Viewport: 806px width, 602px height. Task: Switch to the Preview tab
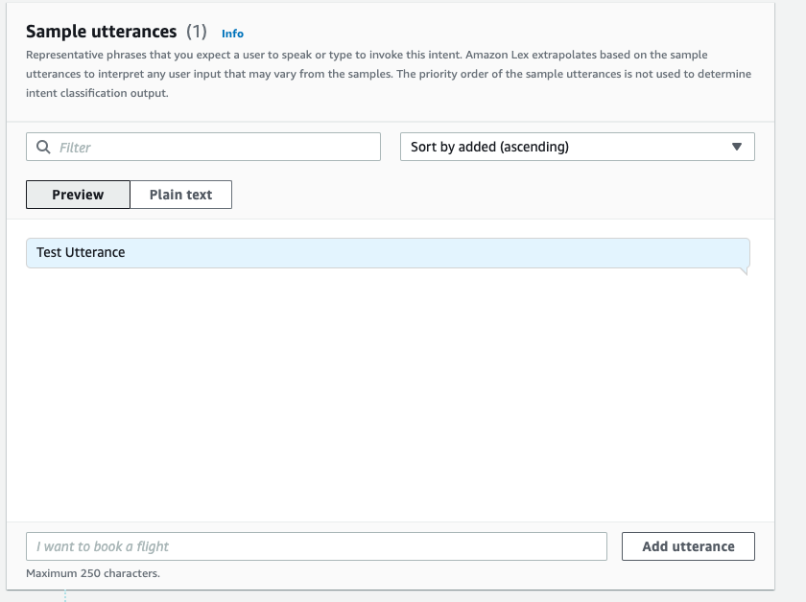[x=78, y=195]
